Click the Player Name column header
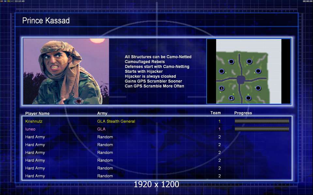 [x=37, y=113]
